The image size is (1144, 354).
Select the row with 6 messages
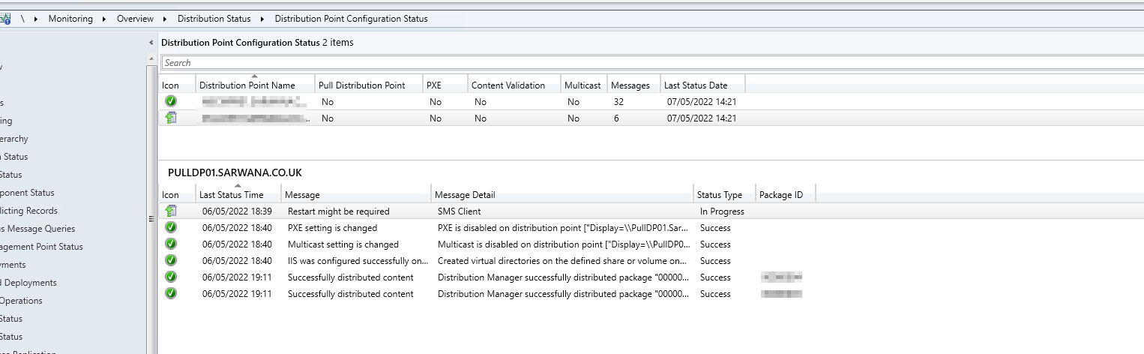tap(651, 118)
